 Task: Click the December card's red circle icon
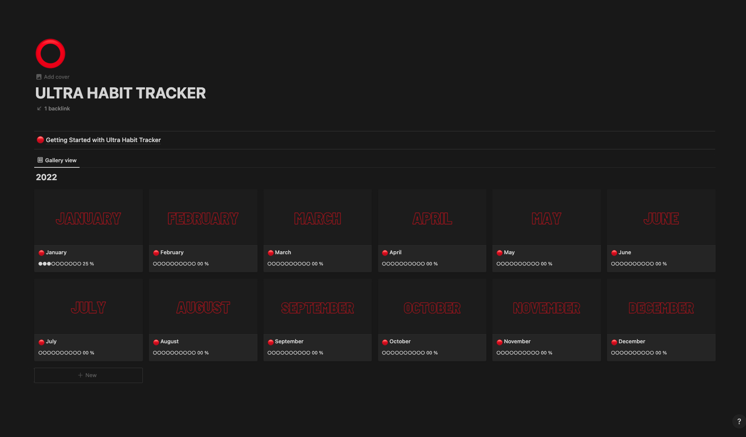(x=614, y=341)
